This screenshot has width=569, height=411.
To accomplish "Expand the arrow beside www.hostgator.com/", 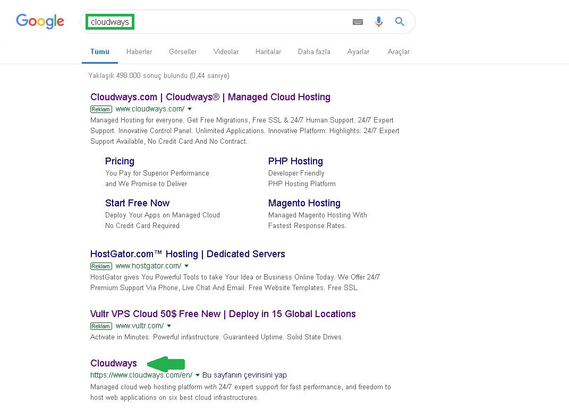I will coord(186,266).
